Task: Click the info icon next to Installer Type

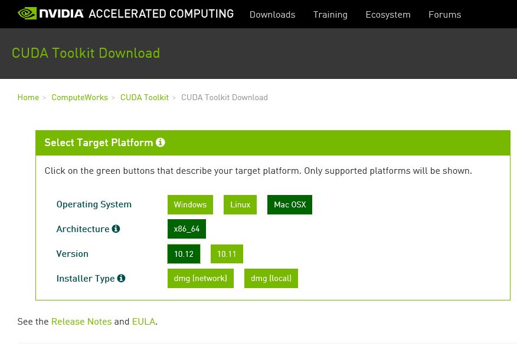Action: click(x=121, y=278)
